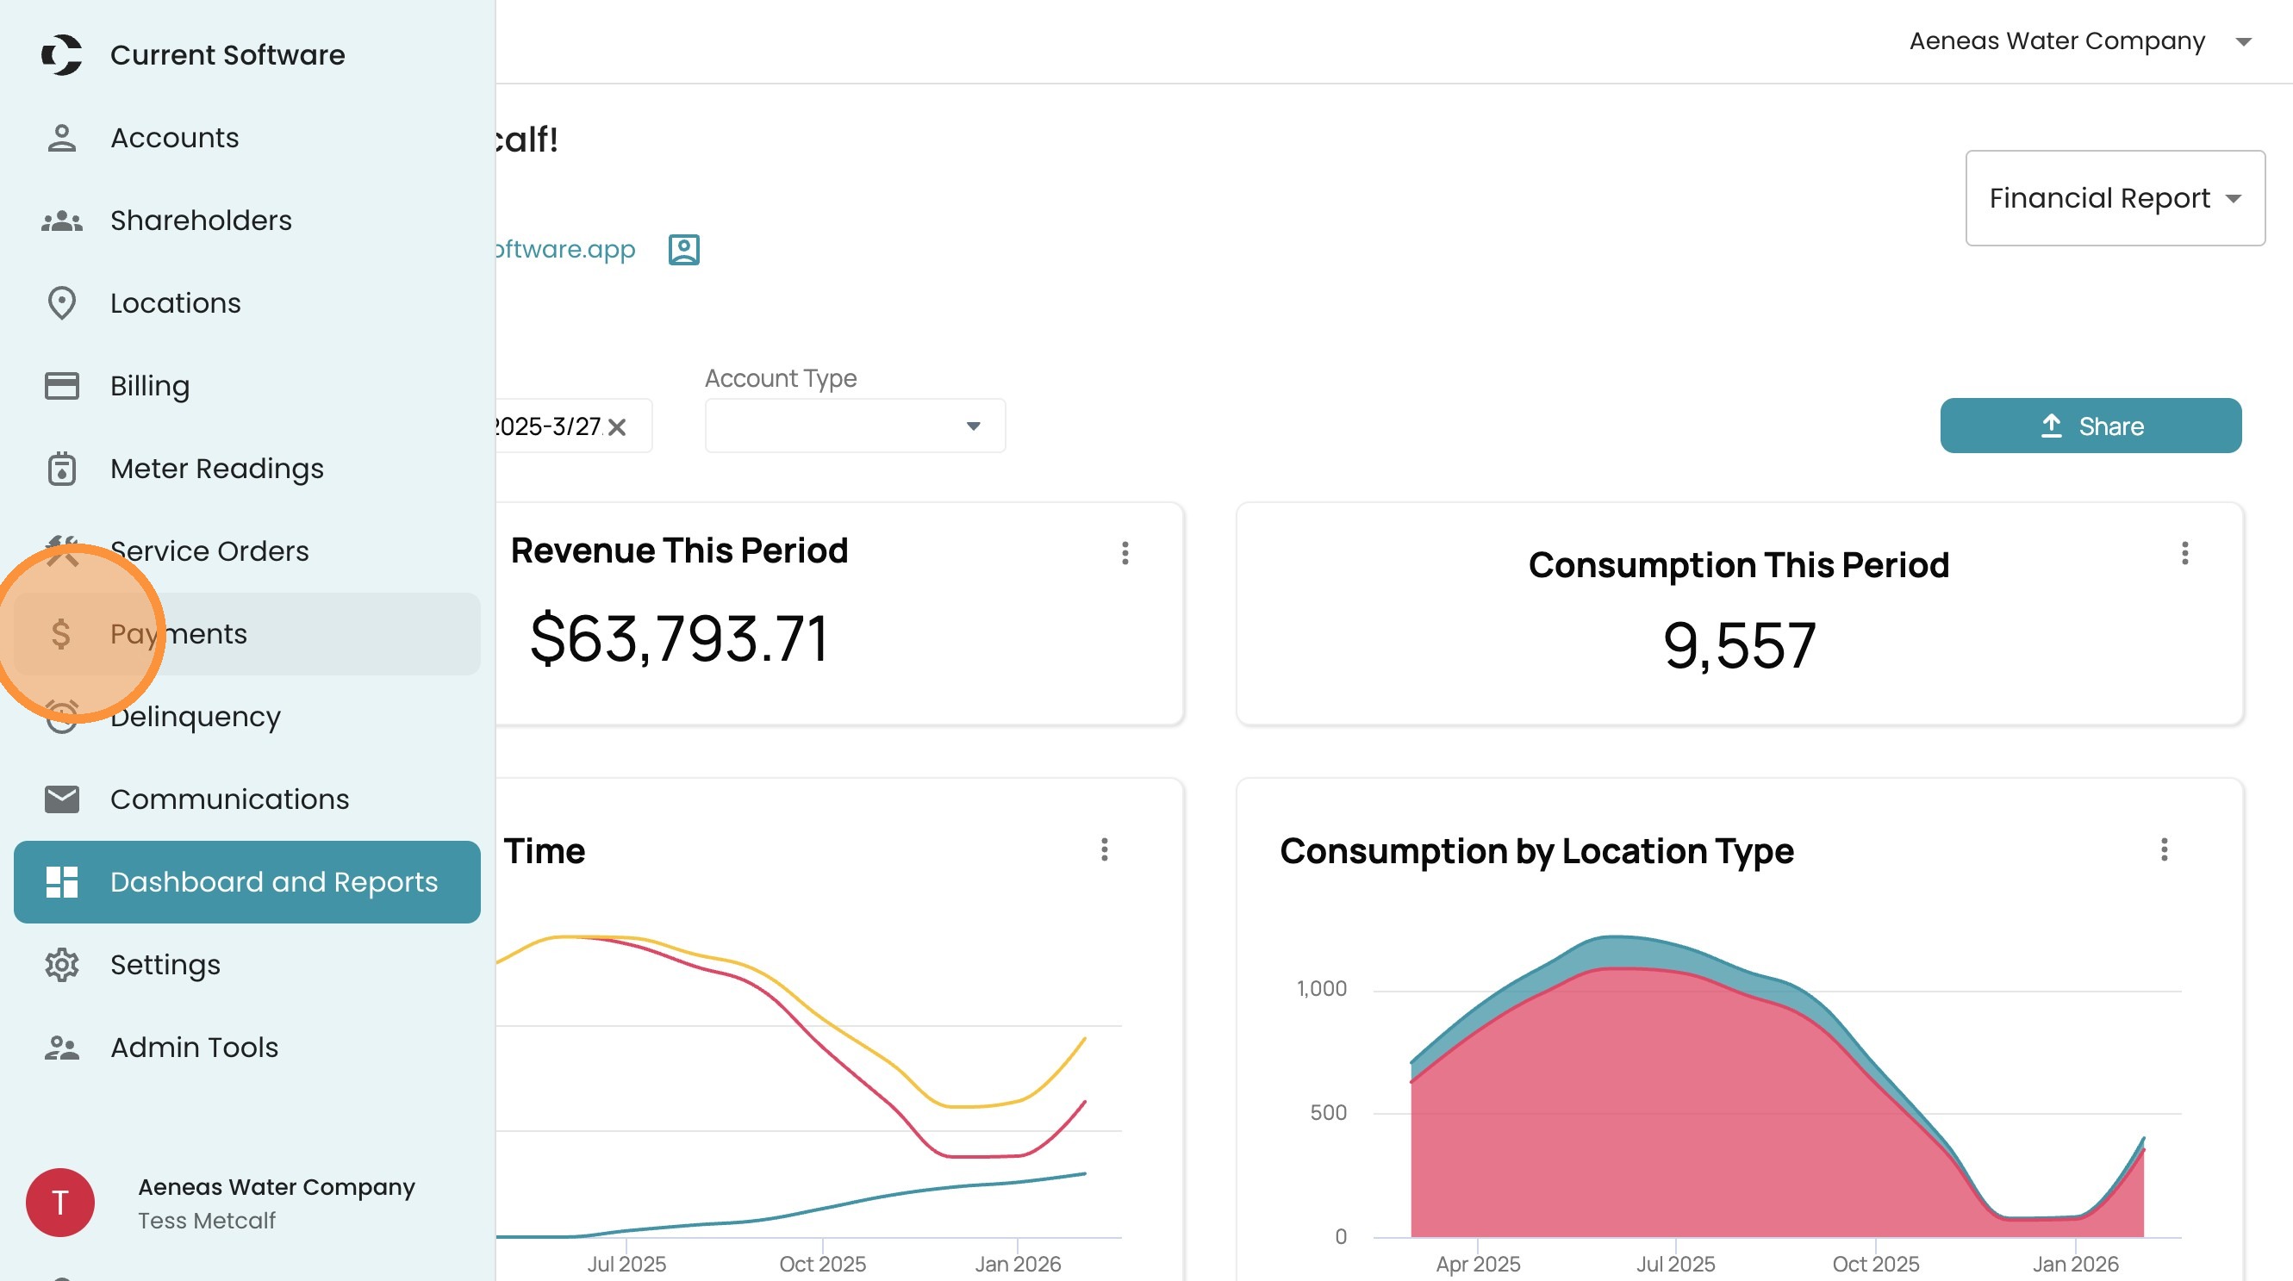Go to Meter Readings in sidebar

pyautogui.click(x=216, y=469)
